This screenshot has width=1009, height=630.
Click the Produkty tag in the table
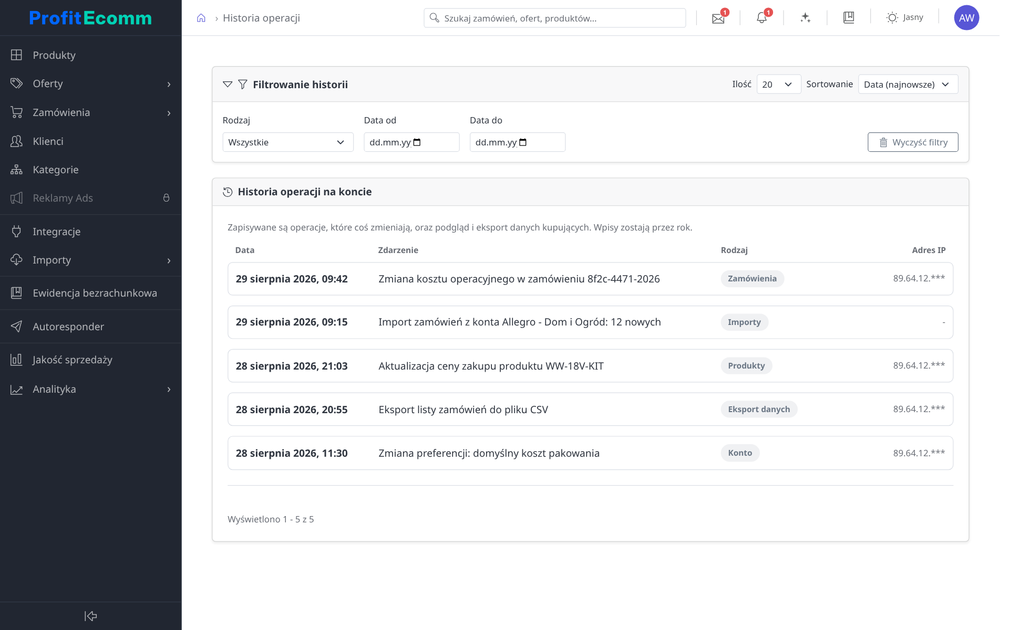(746, 366)
